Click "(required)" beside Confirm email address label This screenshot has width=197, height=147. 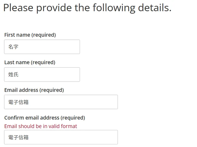click(x=73, y=118)
